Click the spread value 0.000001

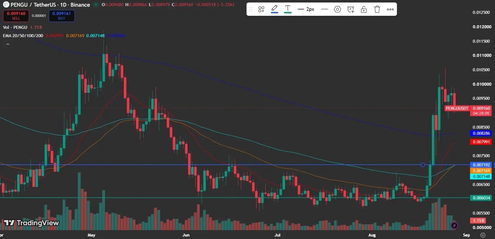pyautogui.click(x=39, y=16)
